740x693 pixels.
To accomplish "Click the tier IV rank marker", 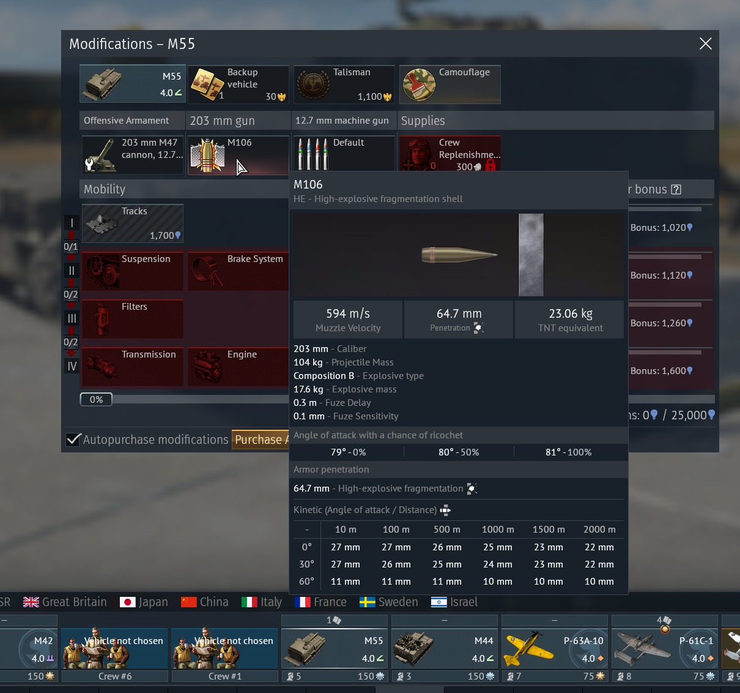I will click(x=72, y=366).
